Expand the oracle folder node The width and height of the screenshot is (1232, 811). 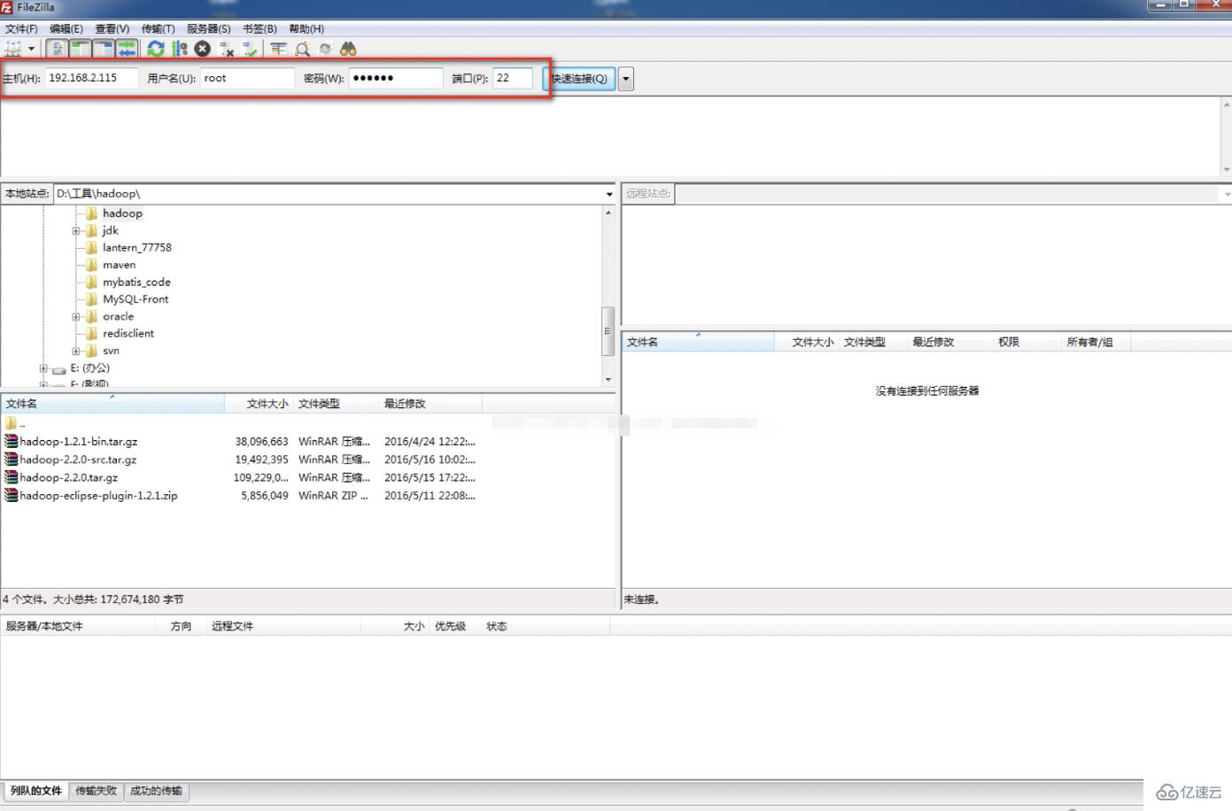pyautogui.click(x=76, y=317)
